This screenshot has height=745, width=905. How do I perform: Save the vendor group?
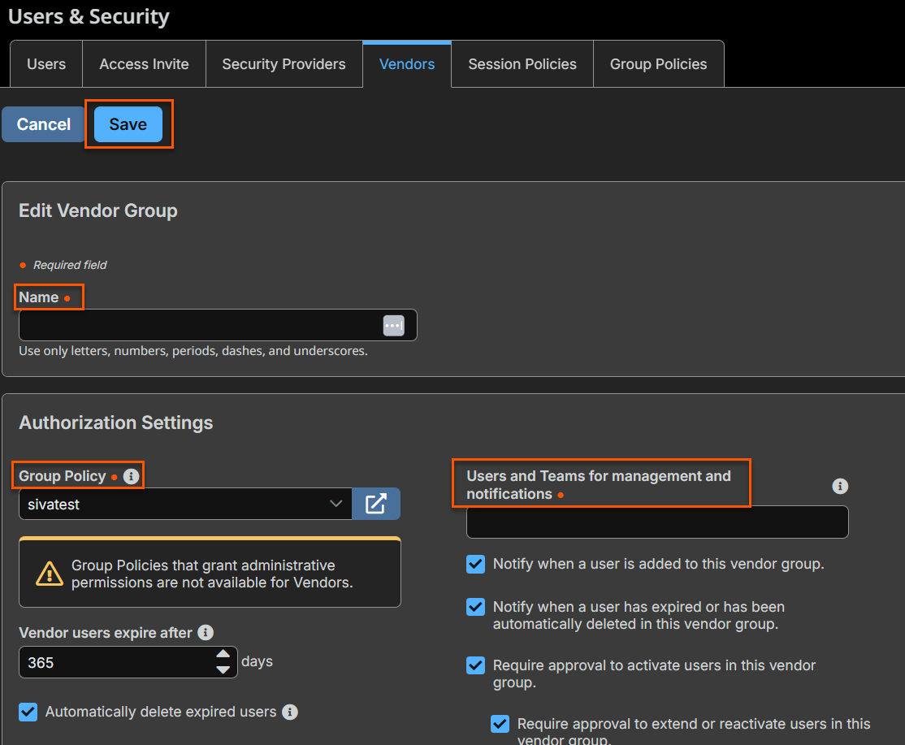(128, 124)
